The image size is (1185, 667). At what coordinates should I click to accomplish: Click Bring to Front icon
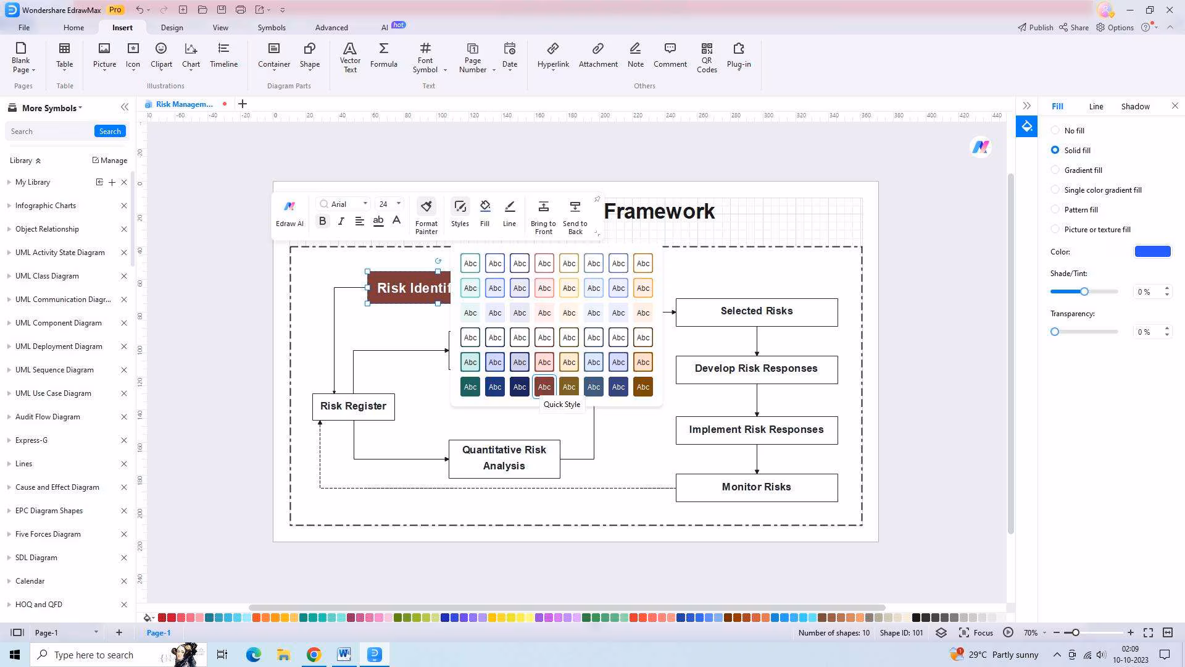tap(543, 216)
